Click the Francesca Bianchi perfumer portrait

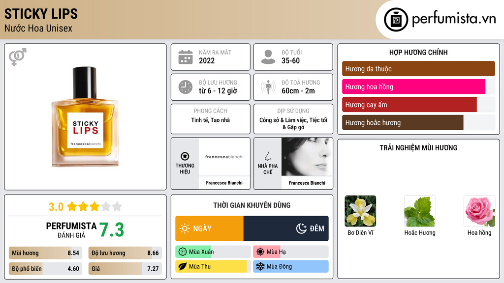coord(307,157)
